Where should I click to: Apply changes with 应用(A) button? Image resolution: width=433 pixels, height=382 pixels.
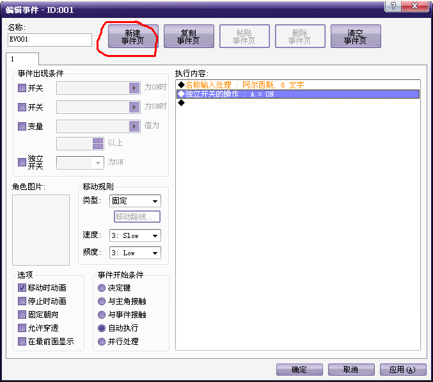pyautogui.click(x=403, y=369)
